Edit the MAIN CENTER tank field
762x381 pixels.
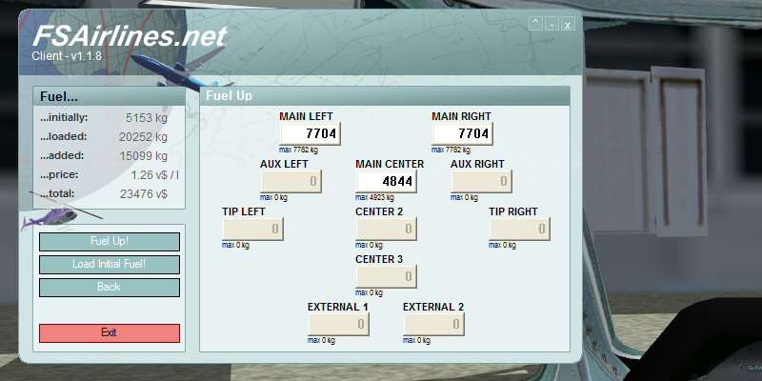point(387,181)
